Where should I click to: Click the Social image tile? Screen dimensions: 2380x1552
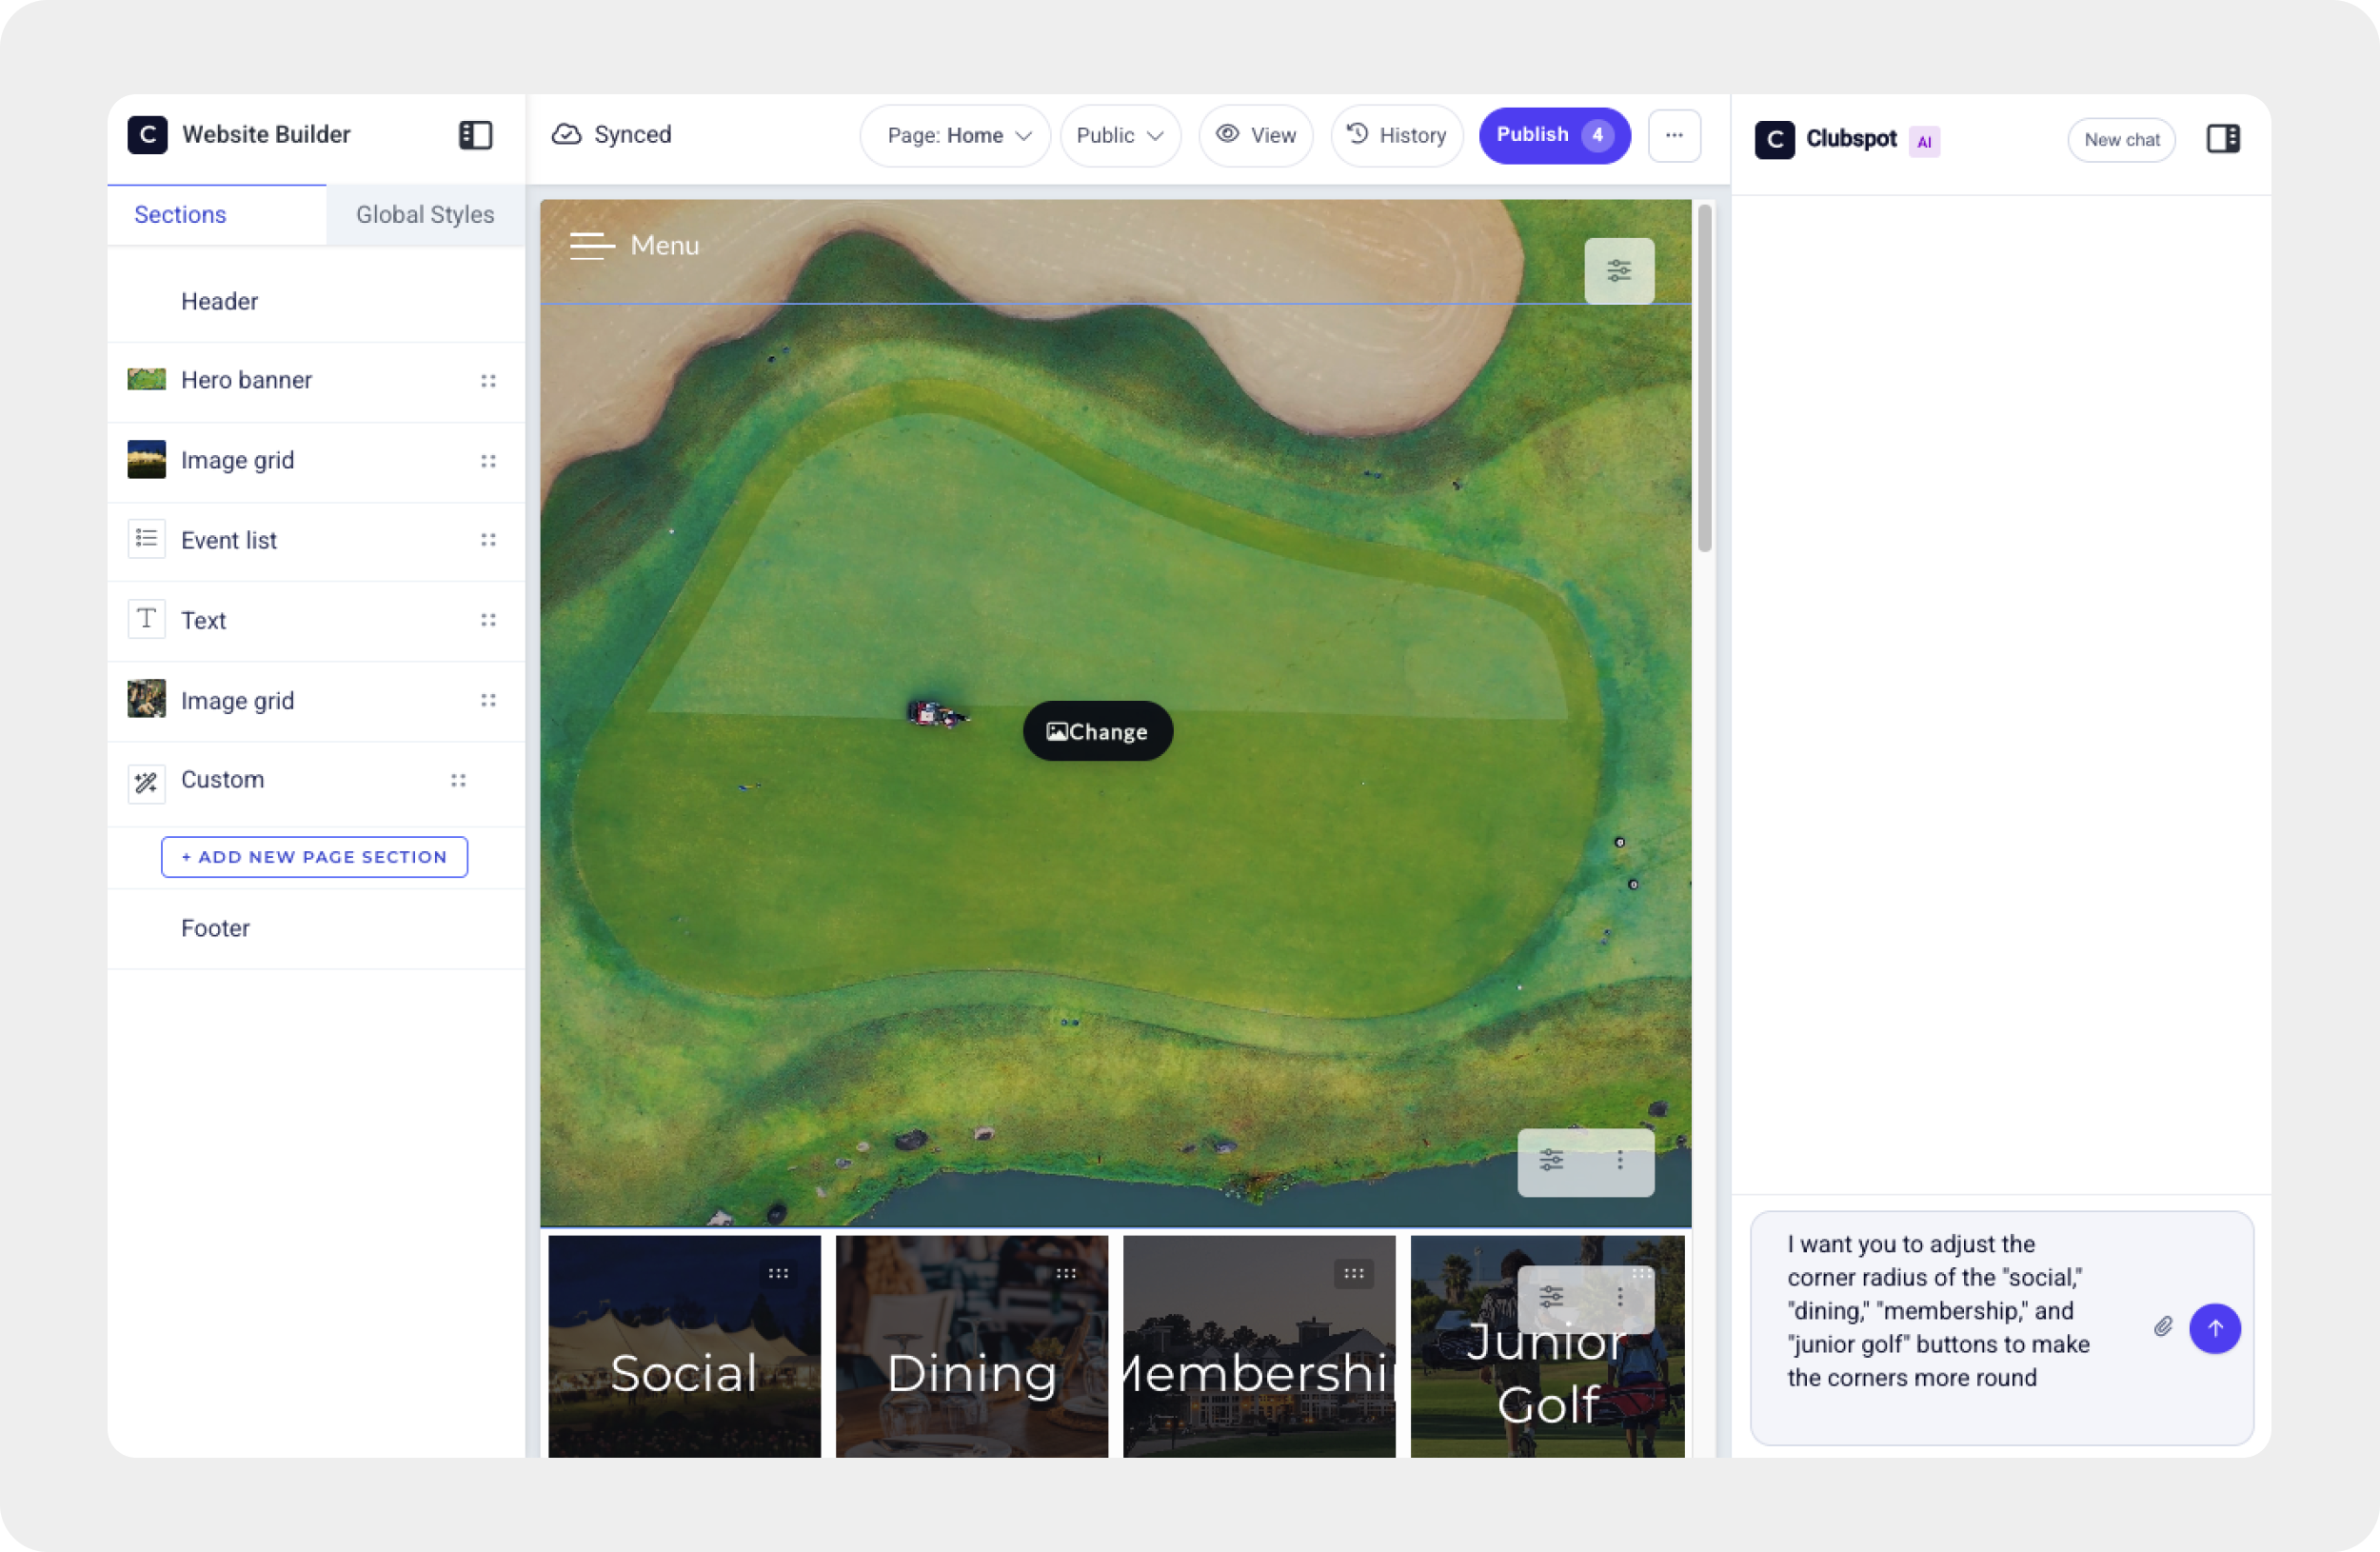[x=684, y=1346]
